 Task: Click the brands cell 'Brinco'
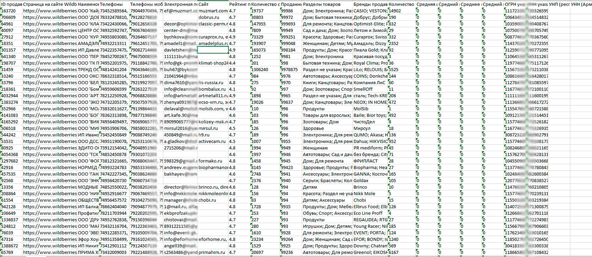(x=370, y=187)
